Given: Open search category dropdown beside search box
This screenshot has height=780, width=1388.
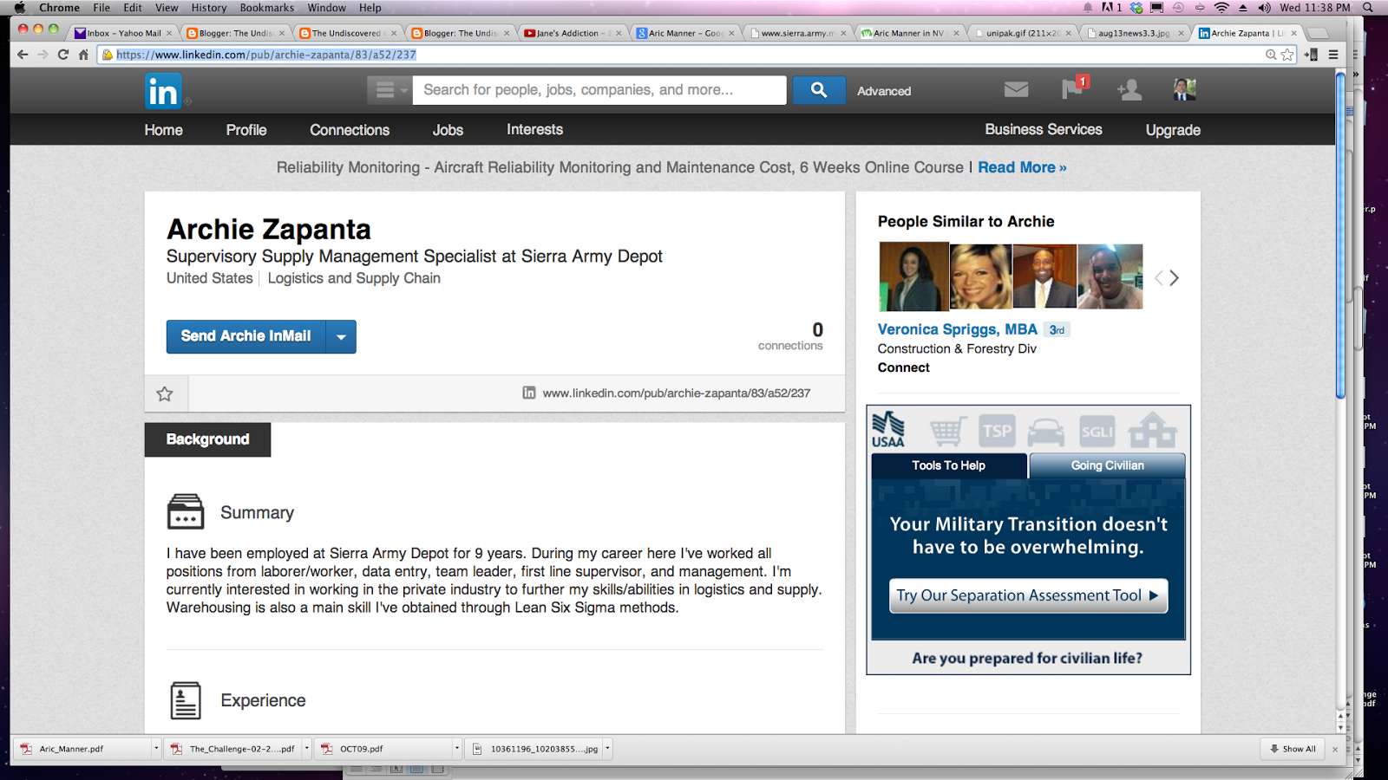Looking at the screenshot, I should [390, 90].
